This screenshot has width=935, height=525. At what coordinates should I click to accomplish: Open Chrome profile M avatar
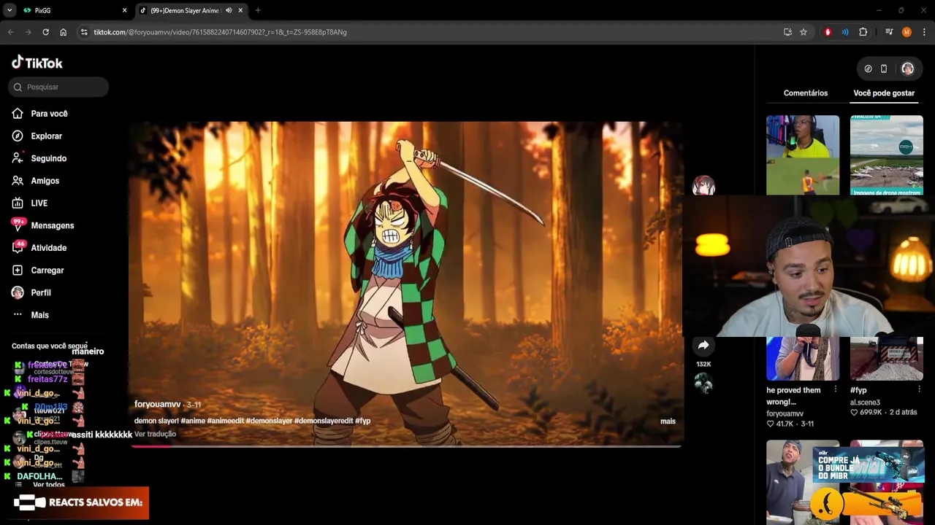click(907, 32)
